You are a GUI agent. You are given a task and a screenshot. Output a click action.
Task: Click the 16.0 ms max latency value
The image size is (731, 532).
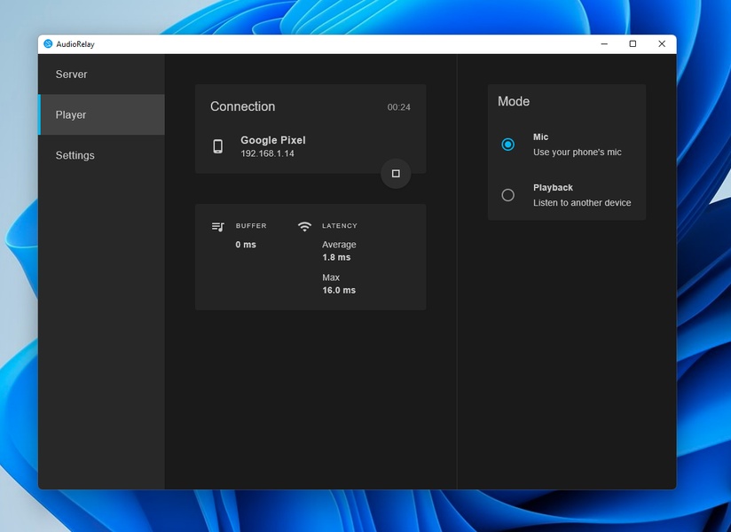(x=339, y=290)
